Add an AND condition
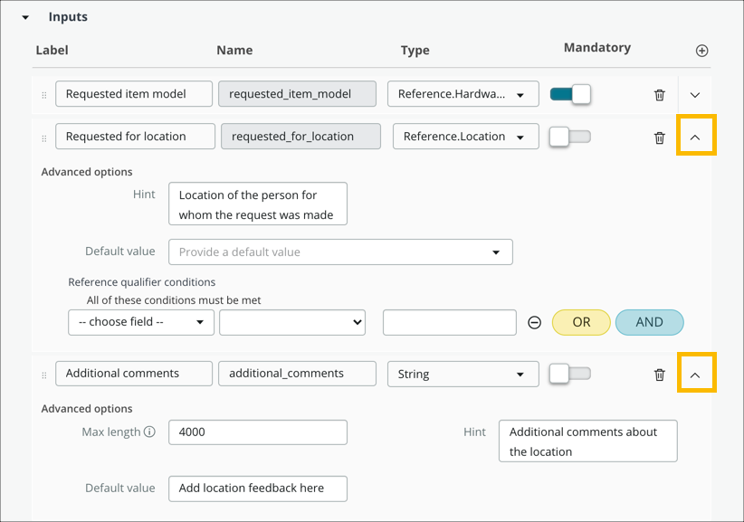Screen dimensions: 744x522 click(650, 322)
